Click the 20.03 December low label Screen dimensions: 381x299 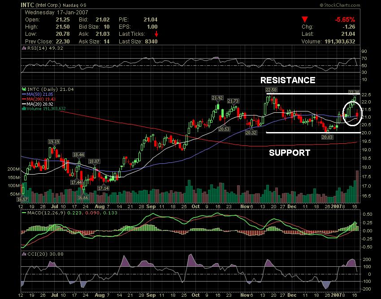click(x=327, y=137)
